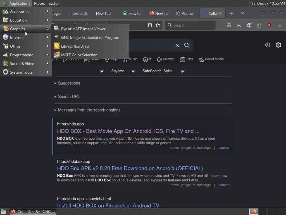This screenshot has width=286, height=215.
Task: Click the CollabNet SearXNG taskbar button
Action: (33, 212)
